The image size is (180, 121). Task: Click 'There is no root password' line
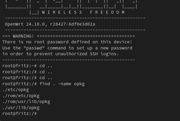pos(67,42)
